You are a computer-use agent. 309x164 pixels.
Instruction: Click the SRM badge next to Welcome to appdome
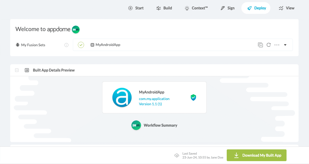tap(76, 29)
